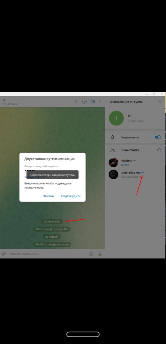Select Vladimir in the participants list

point(135,162)
